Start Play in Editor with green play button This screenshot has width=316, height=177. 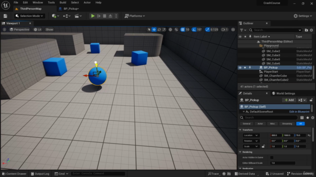pyautogui.click(x=93, y=16)
